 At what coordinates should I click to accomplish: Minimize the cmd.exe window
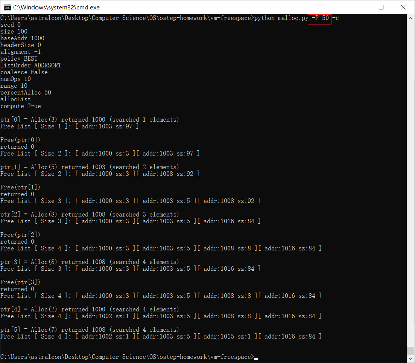point(359,7)
